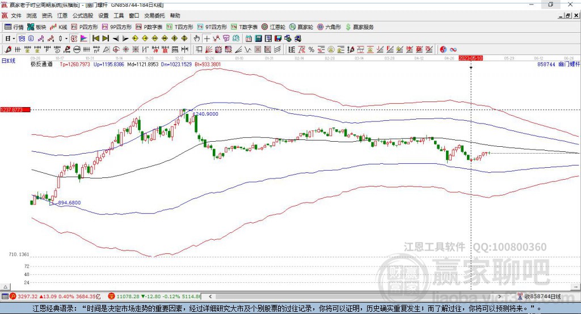581x314 pixels.
Task: Open the 六角形 hexagon tool
Action: [x=329, y=27]
